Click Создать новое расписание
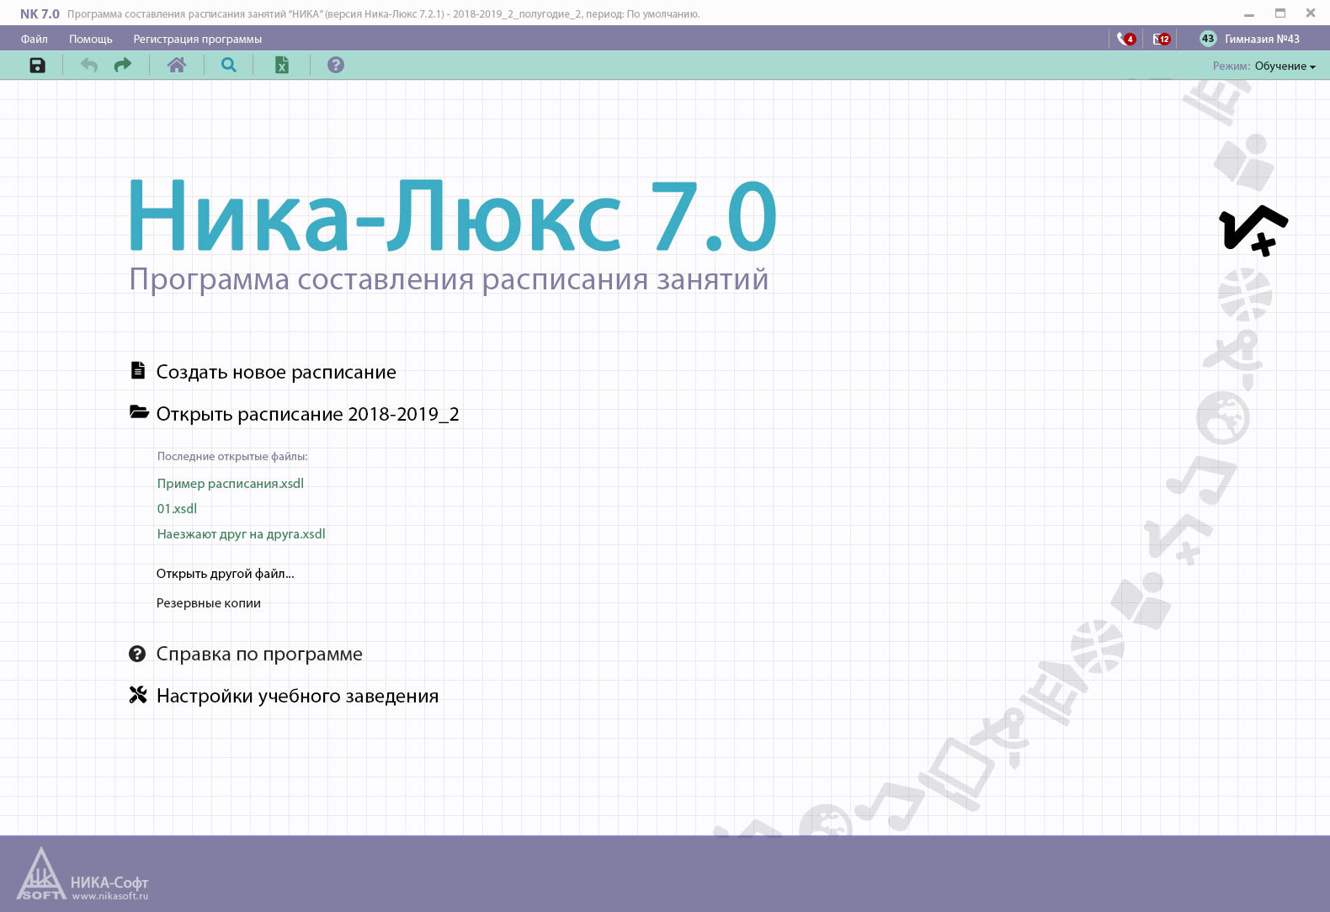The image size is (1330, 912). click(276, 372)
